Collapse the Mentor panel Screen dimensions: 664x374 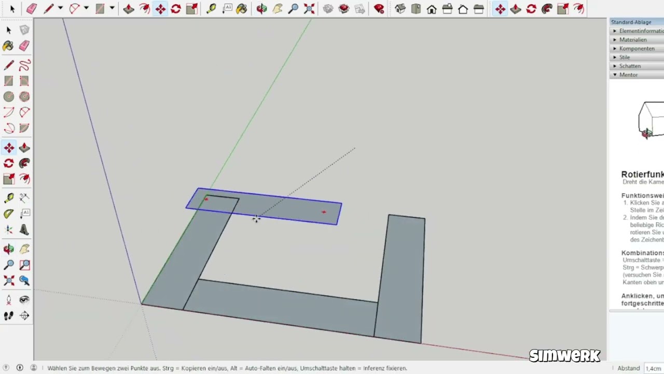pos(637,75)
